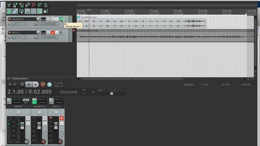This screenshot has height=146, width=260.
Task: Toggle the locking padlock icon
Action: [45, 11]
